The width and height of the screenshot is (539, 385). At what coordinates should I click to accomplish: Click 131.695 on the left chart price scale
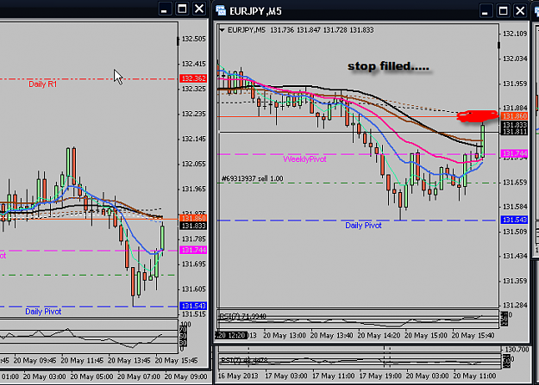[194, 264]
